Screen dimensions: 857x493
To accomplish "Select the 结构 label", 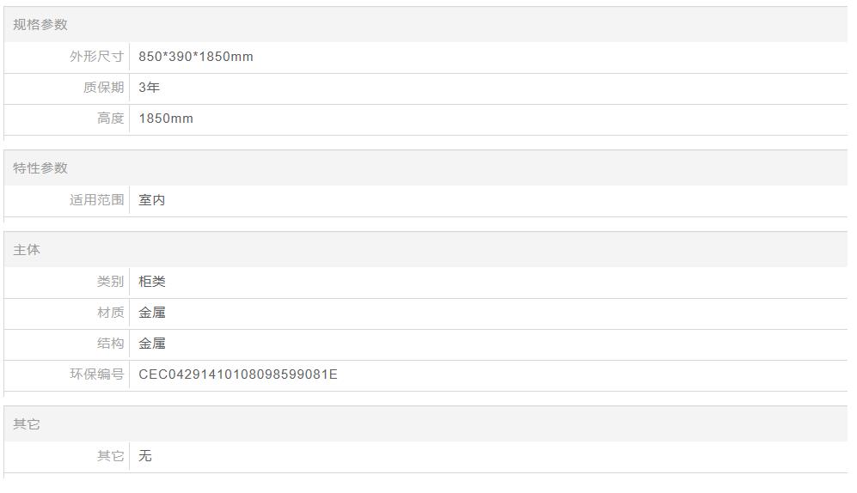I will pos(110,344).
